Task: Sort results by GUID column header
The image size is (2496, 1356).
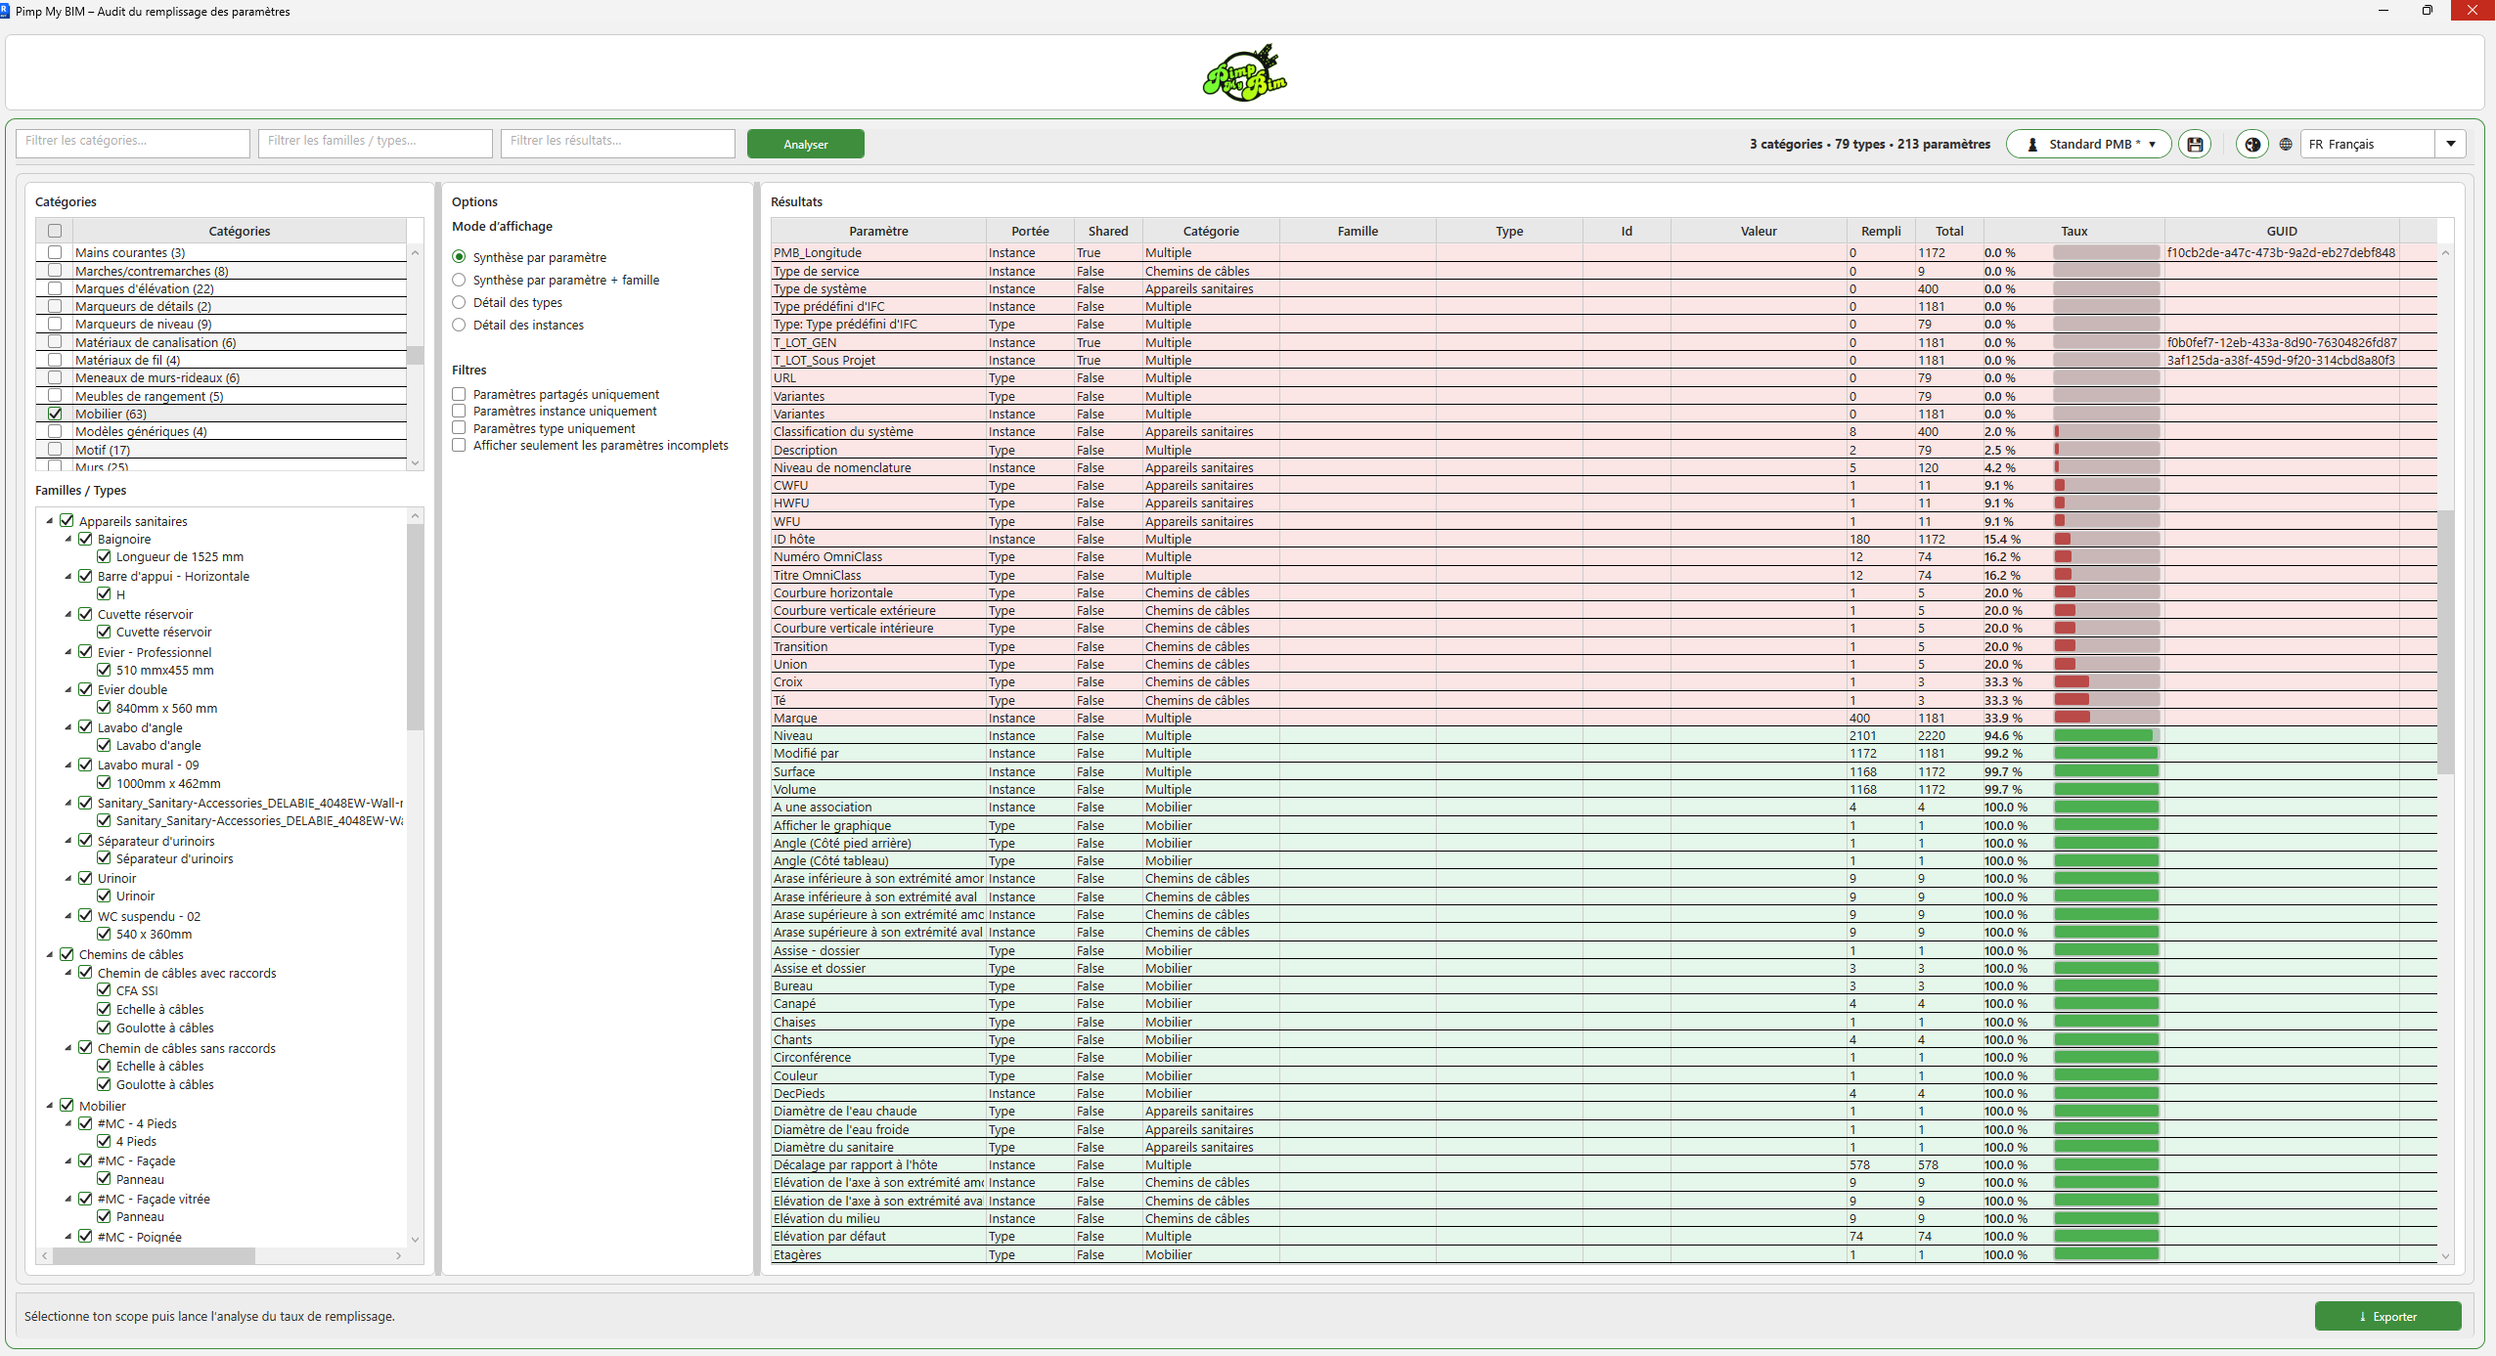Action: [x=2281, y=231]
